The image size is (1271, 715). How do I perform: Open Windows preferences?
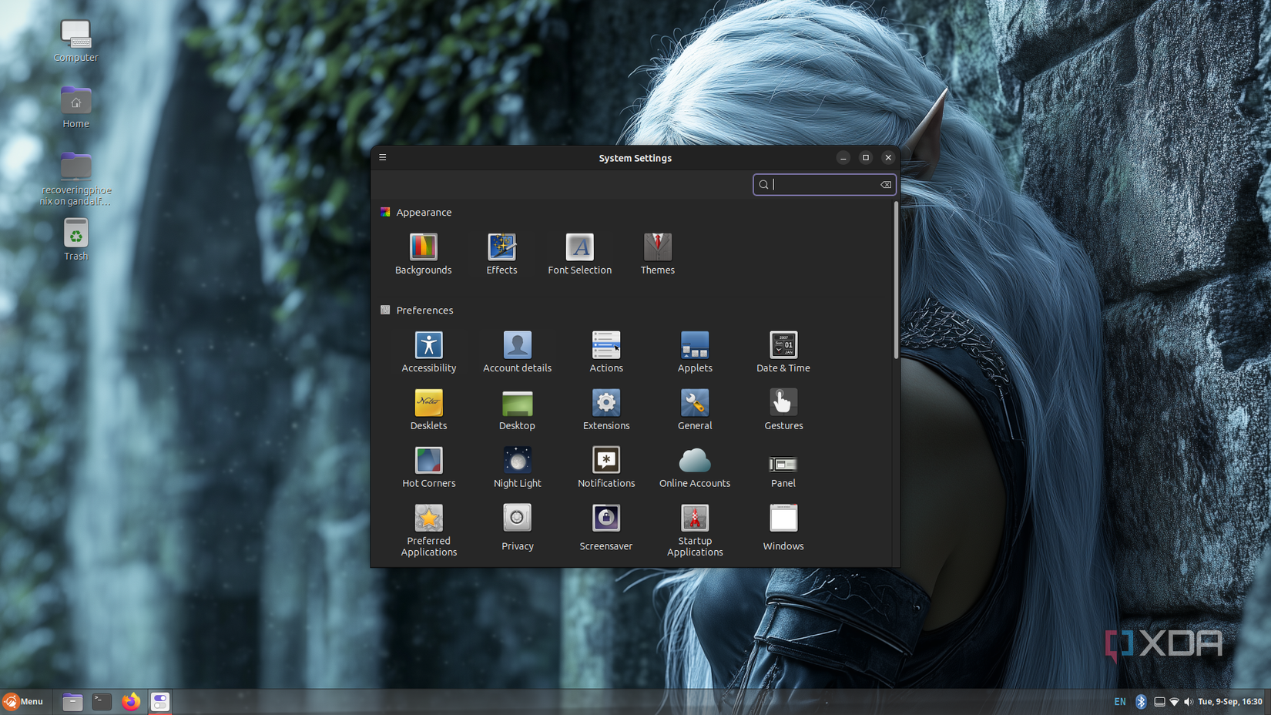(x=783, y=528)
